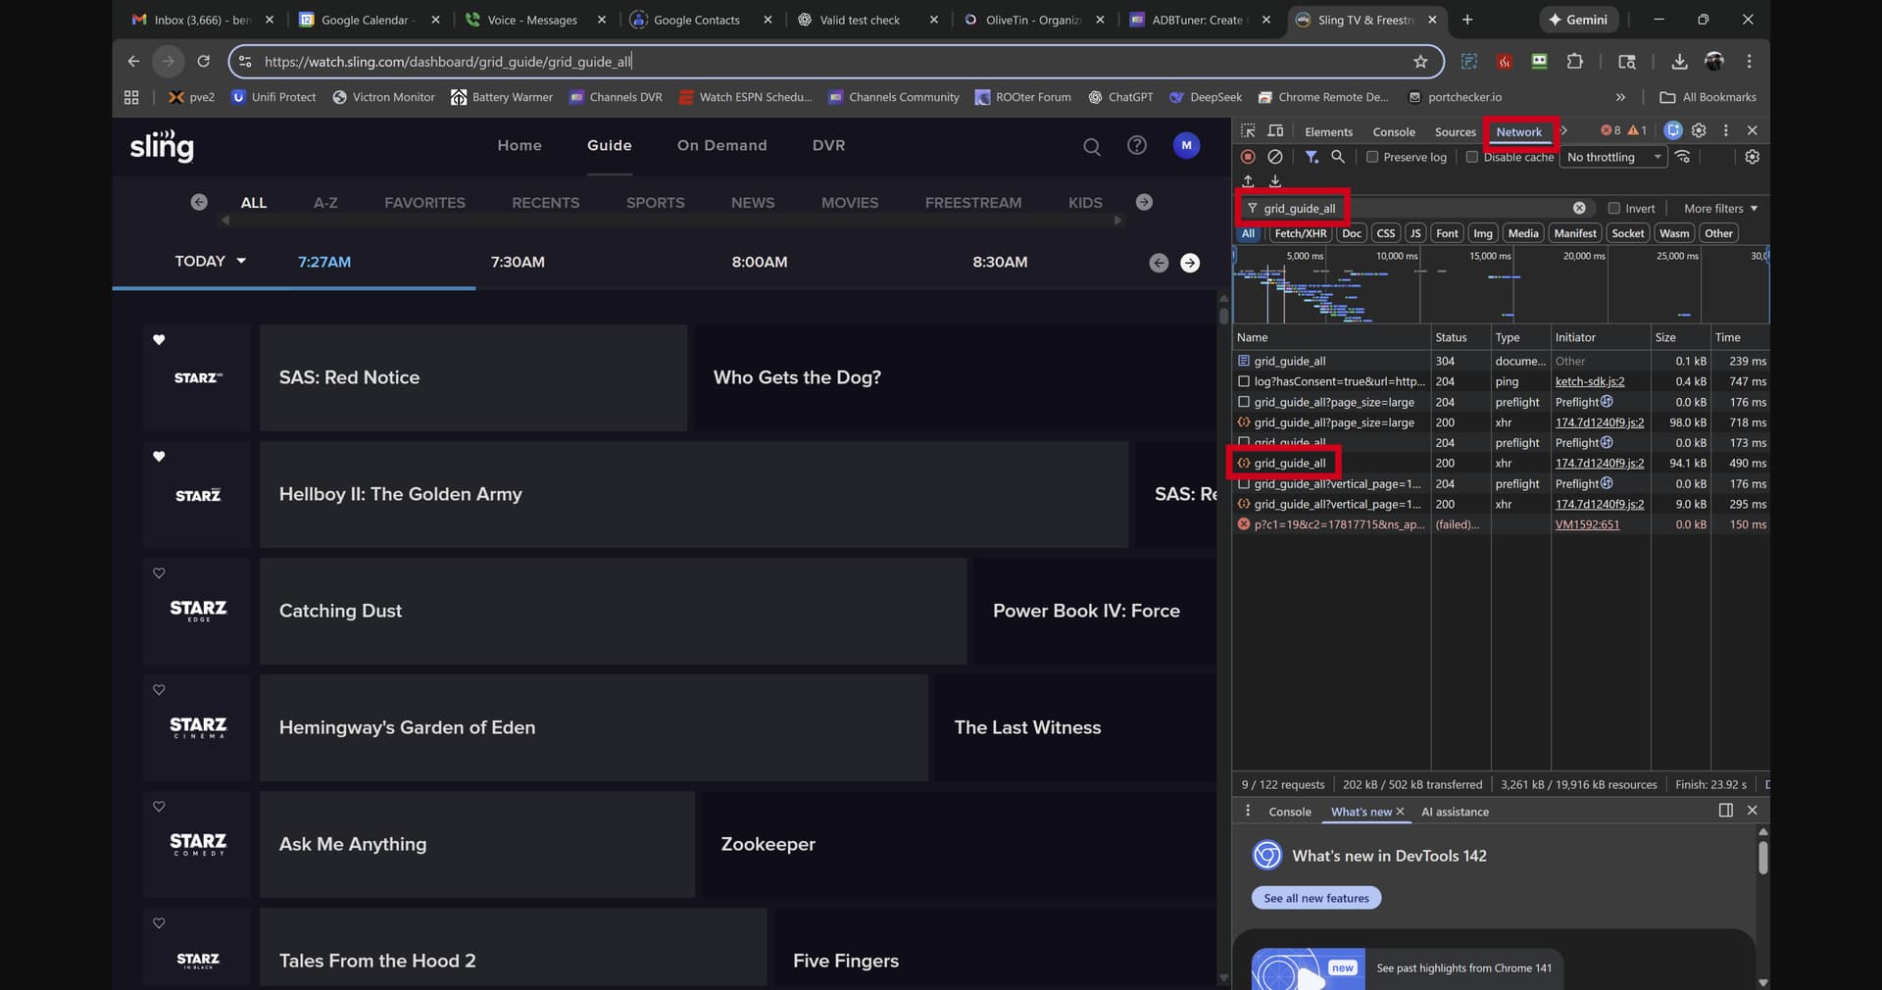Image resolution: width=1882 pixels, height=990 pixels.
Task: Click the inspect element picker icon
Action: [x=1248, y=131]
